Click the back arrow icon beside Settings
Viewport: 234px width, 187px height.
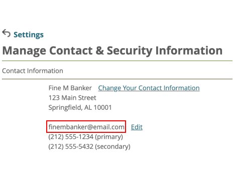[7, 33]
